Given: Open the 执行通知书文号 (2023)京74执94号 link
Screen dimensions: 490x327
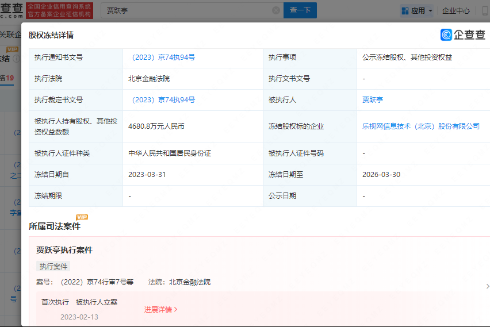Looking at the screenshot, I should tap(163, 57).
